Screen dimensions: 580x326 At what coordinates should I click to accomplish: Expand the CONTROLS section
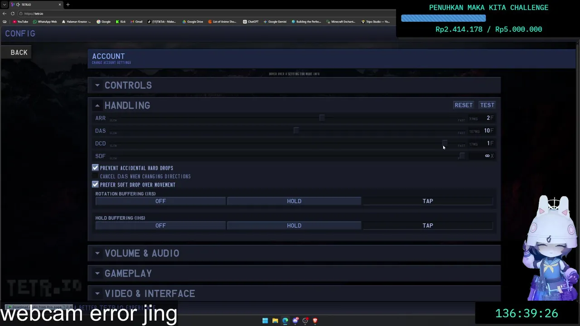pyautogui.click(x=294, y=85)
